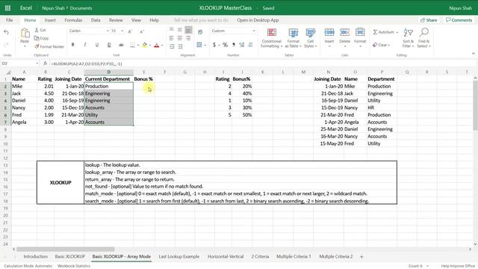Click Workbook Statistics in the status bar
Image resolution: width=478 pixels, height=269 pixels.
[x=74, y=266]
